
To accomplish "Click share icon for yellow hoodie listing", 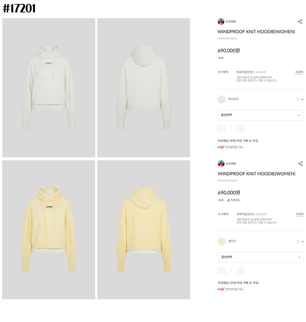I will (x=300, y=164).
